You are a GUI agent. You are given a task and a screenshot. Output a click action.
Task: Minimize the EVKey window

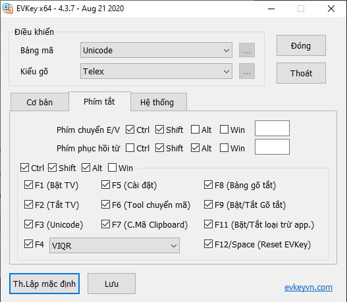point(271,9)
